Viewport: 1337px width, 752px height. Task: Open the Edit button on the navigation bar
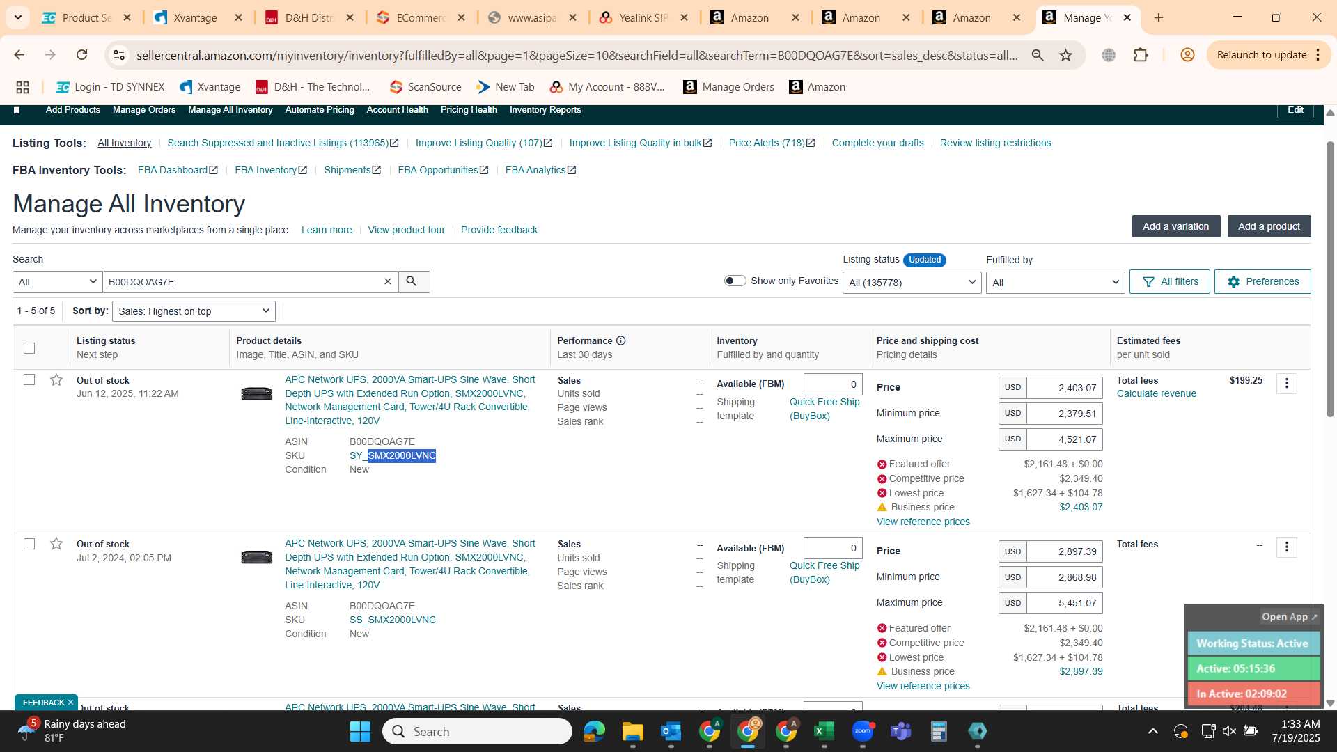1295,110
